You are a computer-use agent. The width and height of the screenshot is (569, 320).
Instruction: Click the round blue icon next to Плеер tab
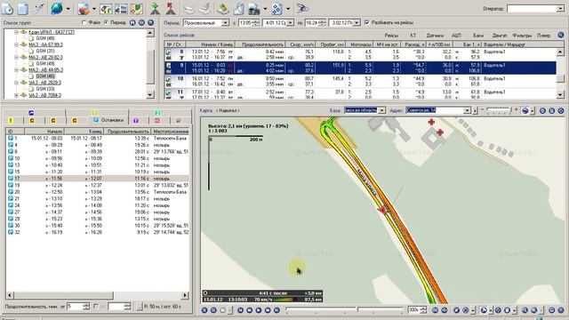[561, 36]
